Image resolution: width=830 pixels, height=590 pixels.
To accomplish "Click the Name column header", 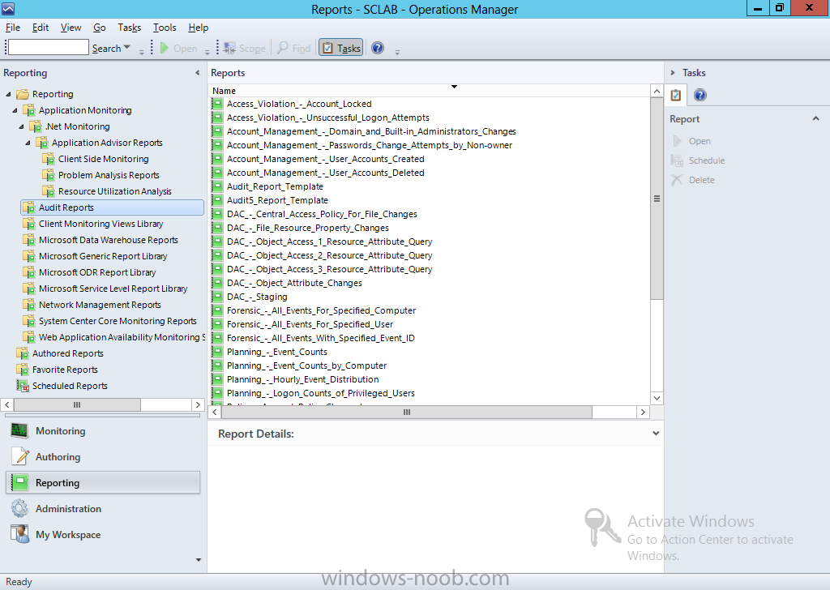I will (430, 91).
